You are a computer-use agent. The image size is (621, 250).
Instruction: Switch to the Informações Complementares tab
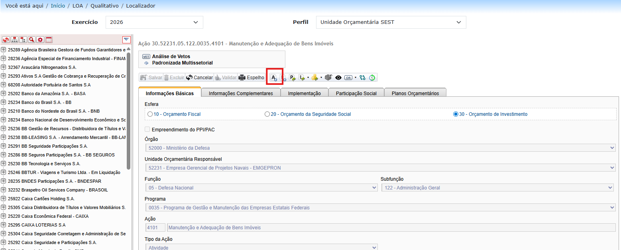[241, 93]
